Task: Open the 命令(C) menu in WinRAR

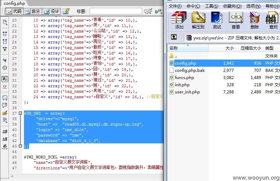Action: [193, 6]
